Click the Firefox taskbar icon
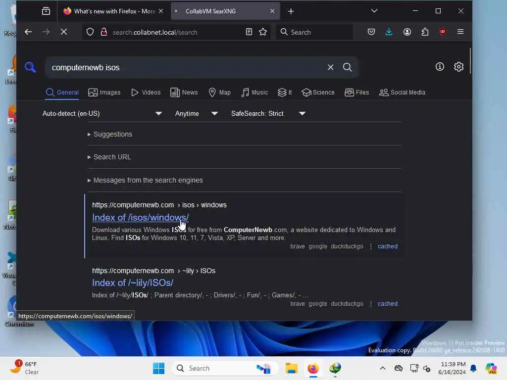The width and height of the screenshot is (507, 380). 313,368
